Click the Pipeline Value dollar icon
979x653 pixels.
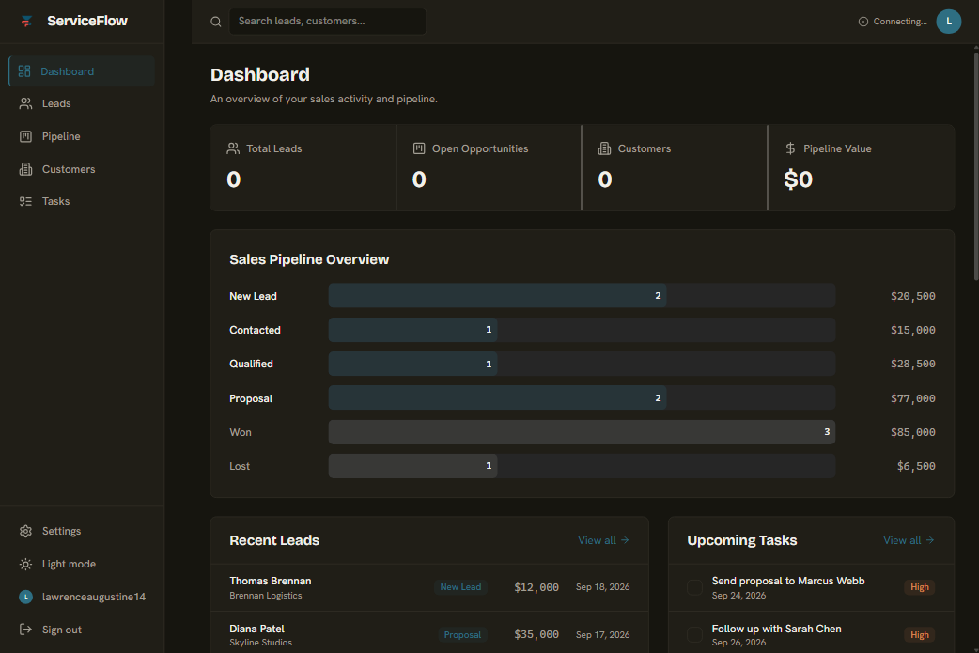tap(790, 148)
